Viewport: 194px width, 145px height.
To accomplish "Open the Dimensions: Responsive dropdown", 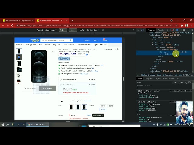I will [47, 30].
